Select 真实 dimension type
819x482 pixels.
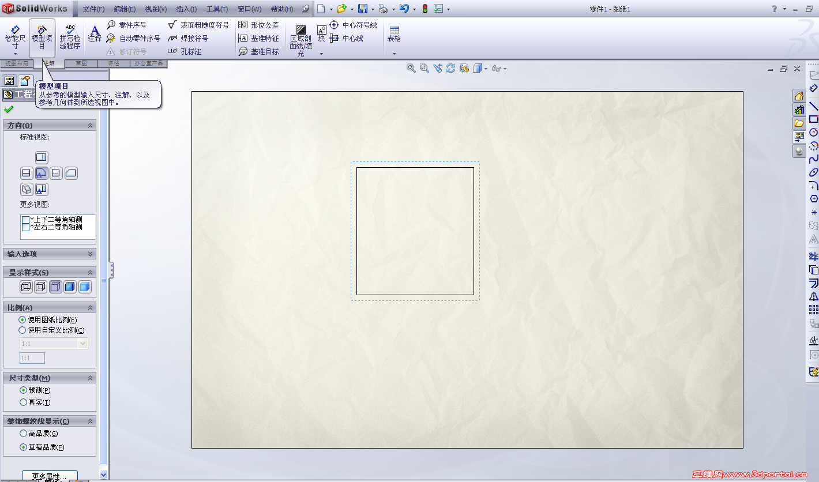[x=23, y=402]
